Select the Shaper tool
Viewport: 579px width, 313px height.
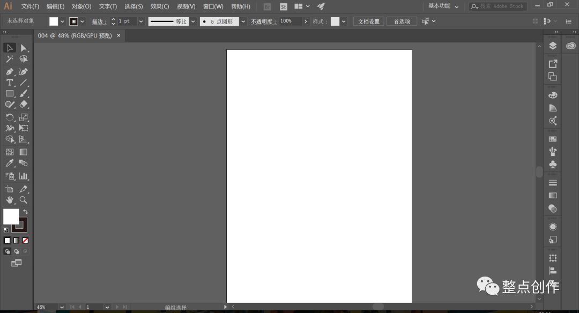[10, 105]
